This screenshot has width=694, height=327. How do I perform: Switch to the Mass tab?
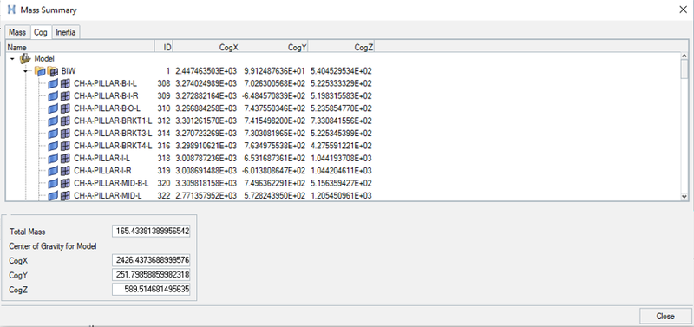coord(17,33)
